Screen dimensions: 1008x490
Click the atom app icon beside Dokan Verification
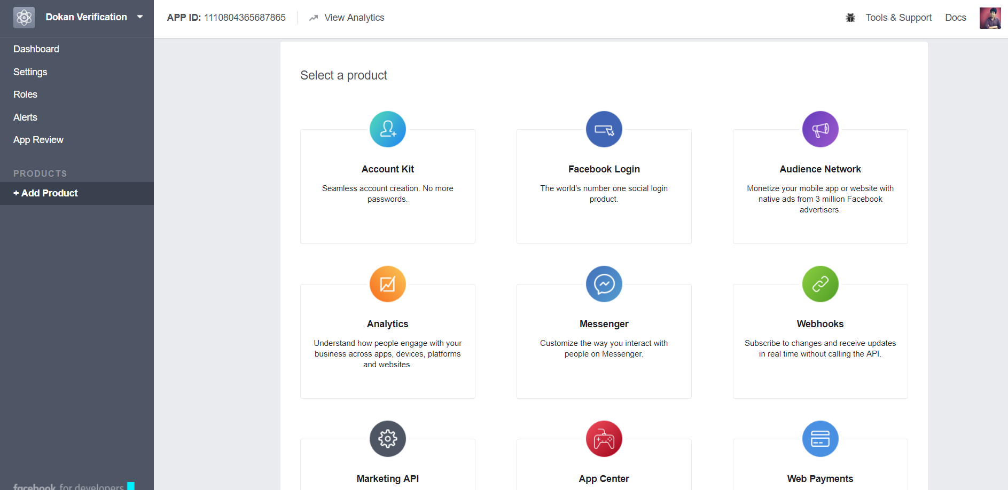[24, 18]
